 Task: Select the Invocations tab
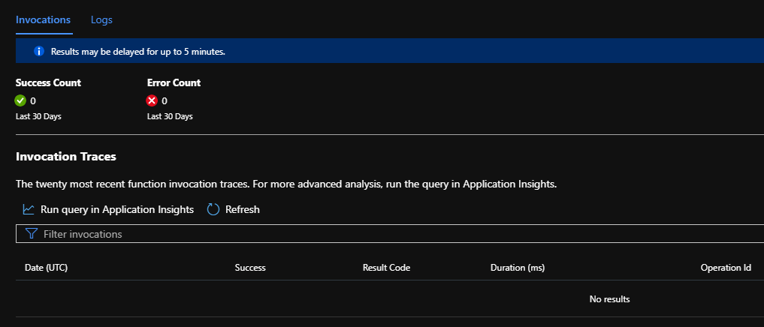point(44,20)
